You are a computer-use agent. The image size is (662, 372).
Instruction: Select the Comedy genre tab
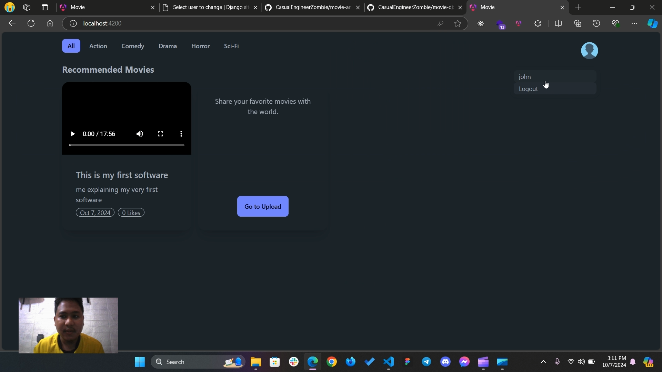tap(133, 46)
